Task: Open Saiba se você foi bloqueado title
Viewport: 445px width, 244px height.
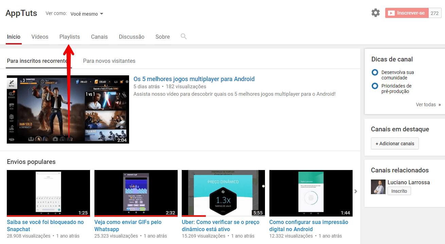Action: [x=45, y=226]
